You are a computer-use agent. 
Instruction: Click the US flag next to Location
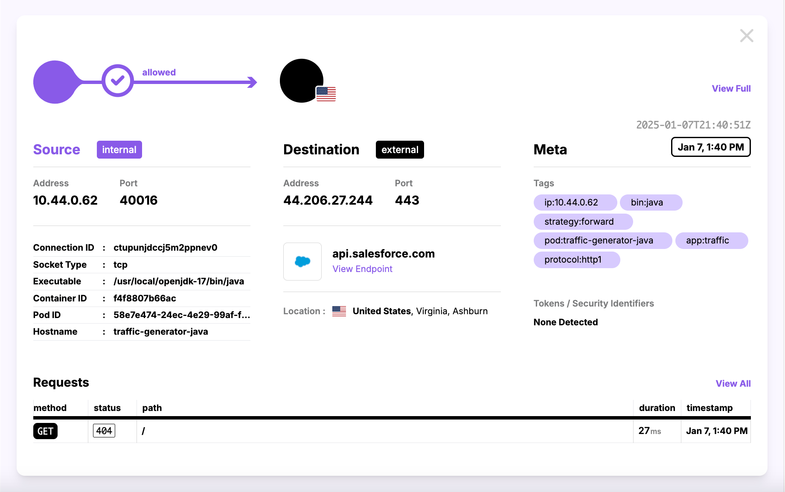[339, 311]
